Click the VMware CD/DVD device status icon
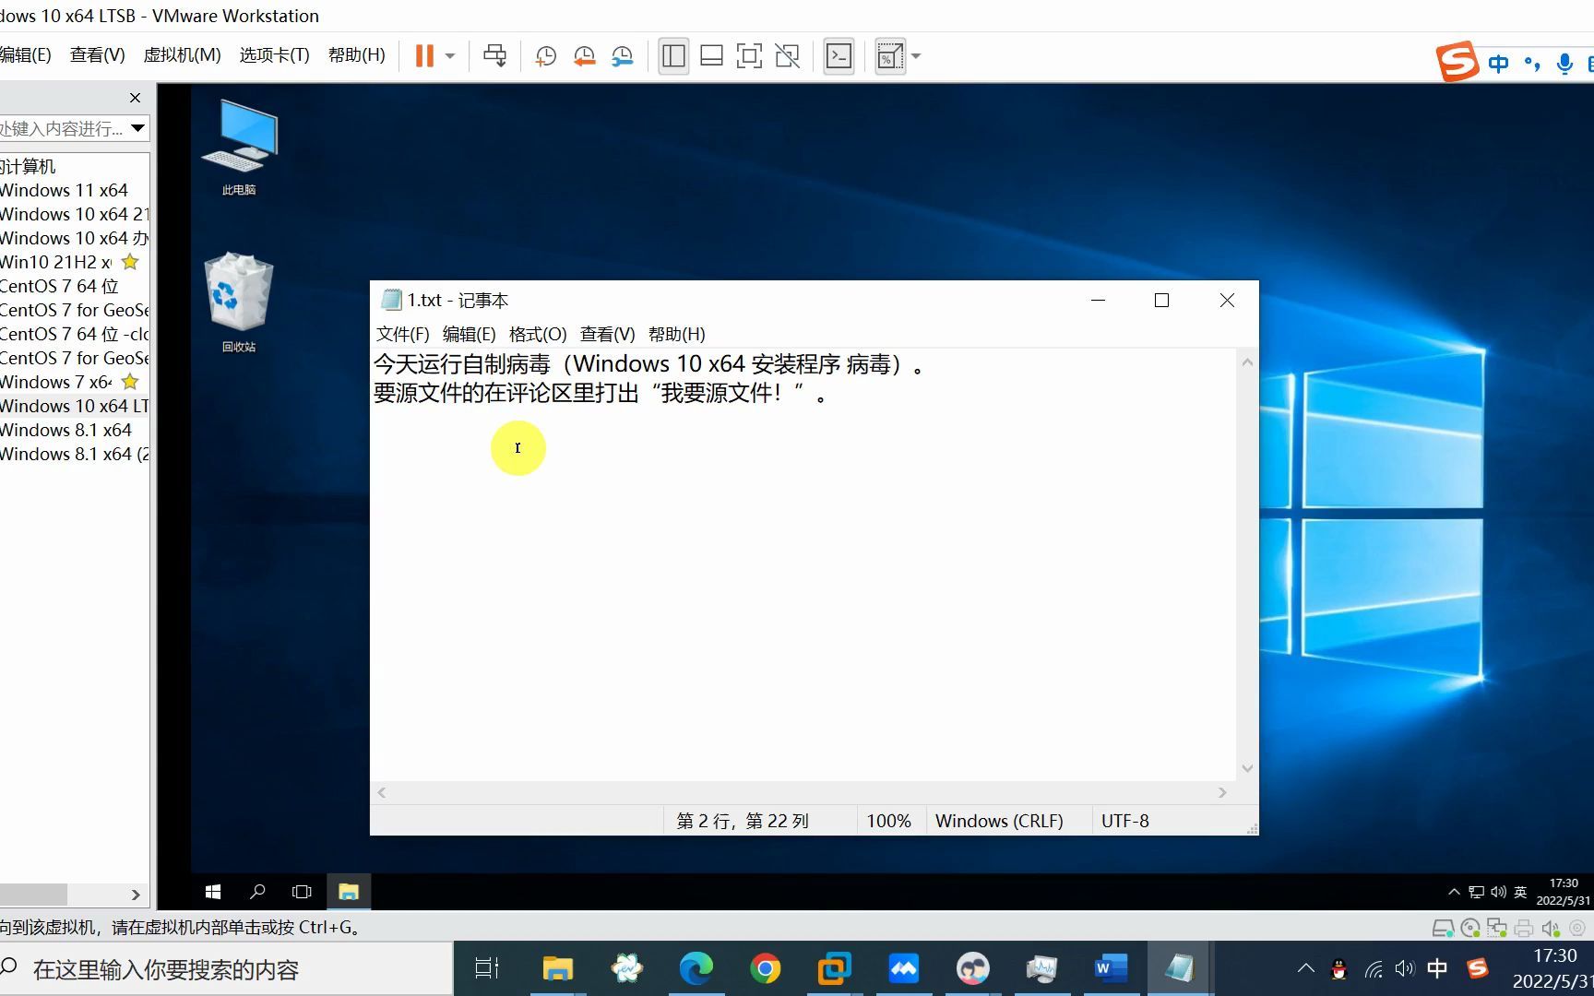The image size is (1594, 996). pos(1470,928)
